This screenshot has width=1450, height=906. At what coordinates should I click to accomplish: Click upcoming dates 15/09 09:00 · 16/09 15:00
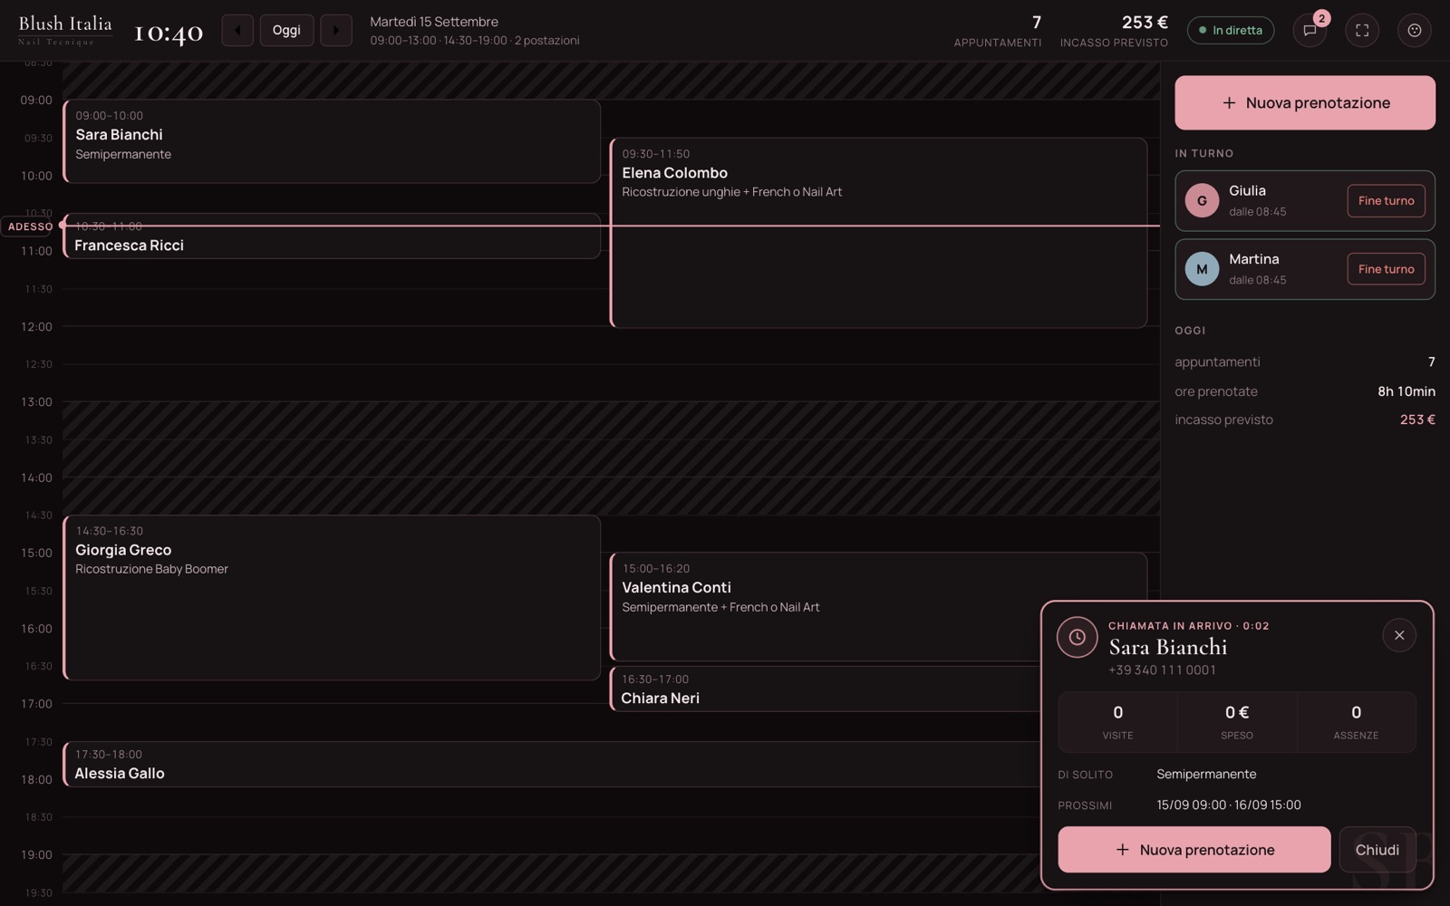pyautogui.click(x=1228, y=805)
